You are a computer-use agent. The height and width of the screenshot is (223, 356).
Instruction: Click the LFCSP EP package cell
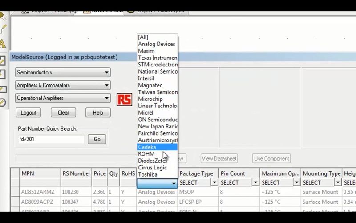point(198,202)
